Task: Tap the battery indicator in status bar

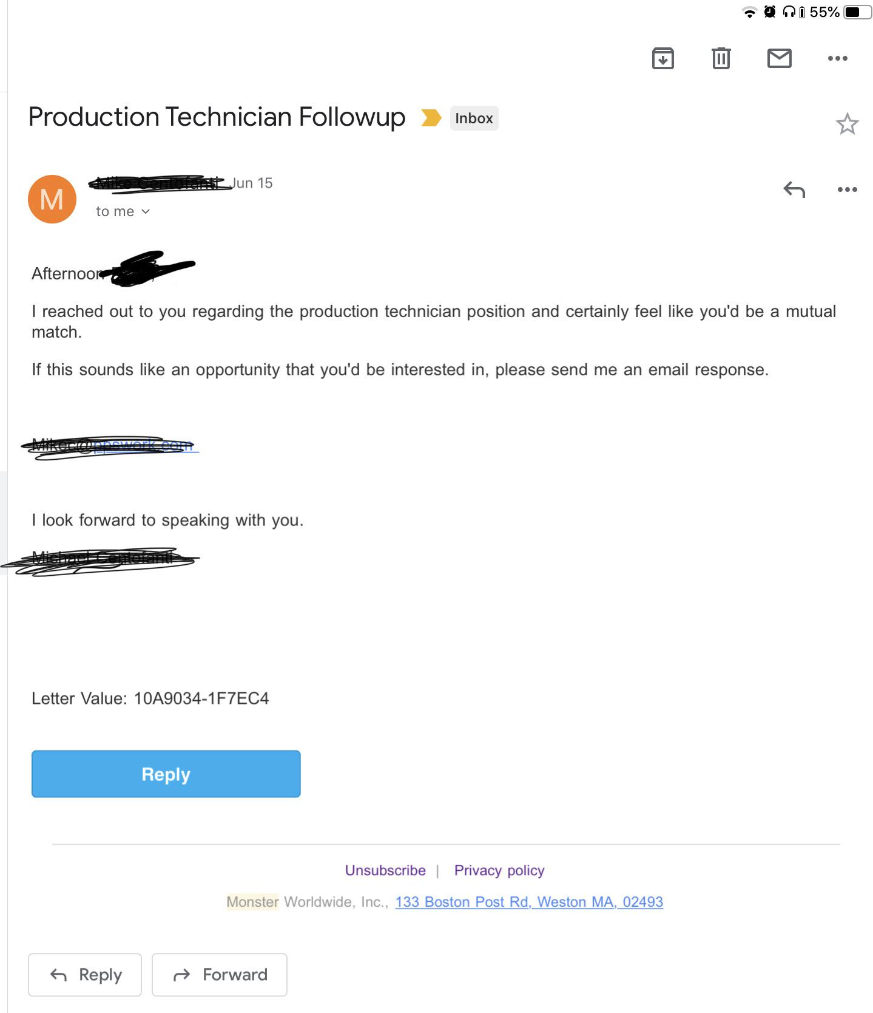Action: 857,12
